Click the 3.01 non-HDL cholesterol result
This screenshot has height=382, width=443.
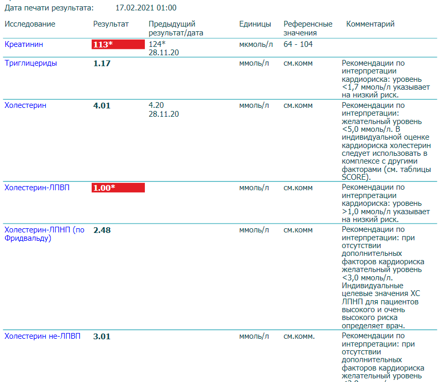click(102, 337)
